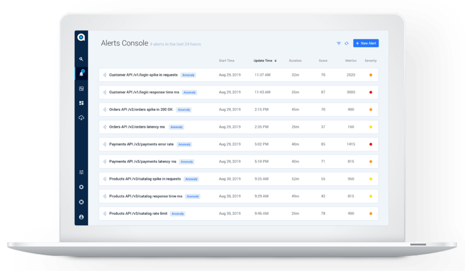Image resolution: width=465 pixels, height=271 pixels.
Task: Click the "9 alerts in the last 24 hours" text
Action: tap(175, 44)
